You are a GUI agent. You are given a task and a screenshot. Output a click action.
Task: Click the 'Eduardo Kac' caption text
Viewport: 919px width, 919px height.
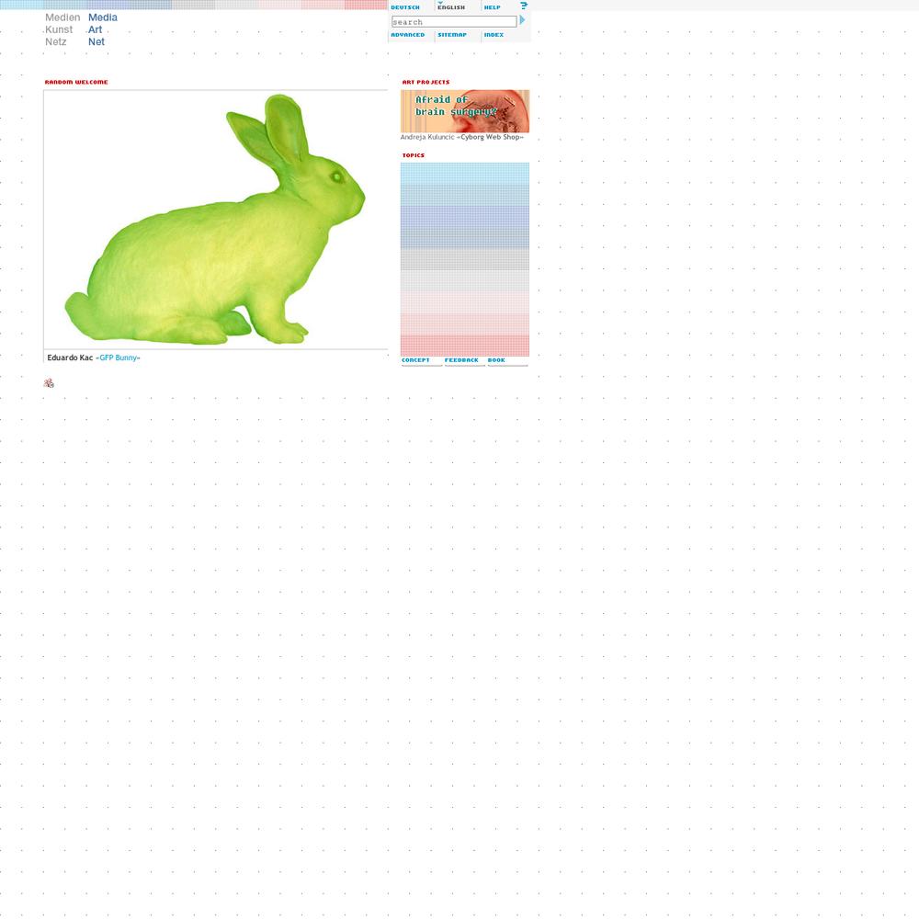click(70, 357)
